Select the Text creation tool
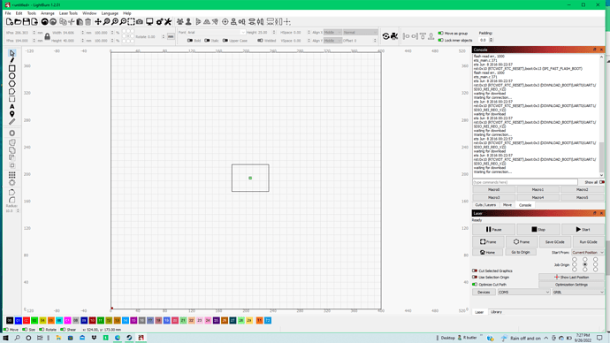Image resolution: width=610 pixels, height=343 pixels. pos(12,107)
